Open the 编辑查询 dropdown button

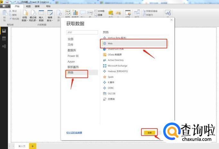(50, 16)
